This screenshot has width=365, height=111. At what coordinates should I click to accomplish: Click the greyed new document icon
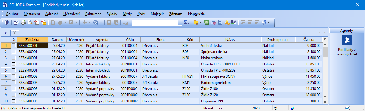pyautogui.click(x=53, y=23)
